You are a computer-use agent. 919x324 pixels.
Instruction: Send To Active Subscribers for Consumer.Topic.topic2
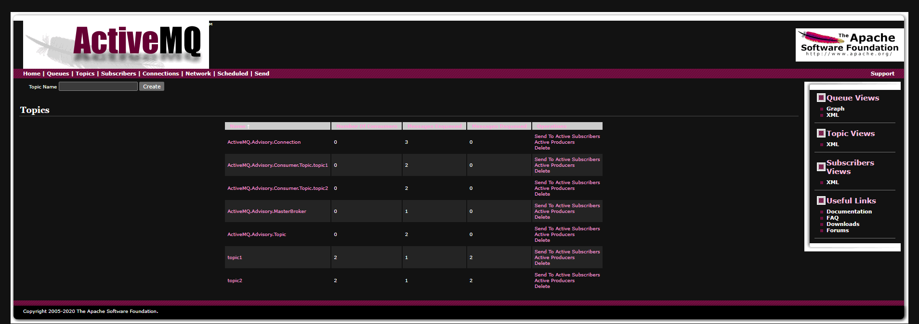[x=567, y=183]
